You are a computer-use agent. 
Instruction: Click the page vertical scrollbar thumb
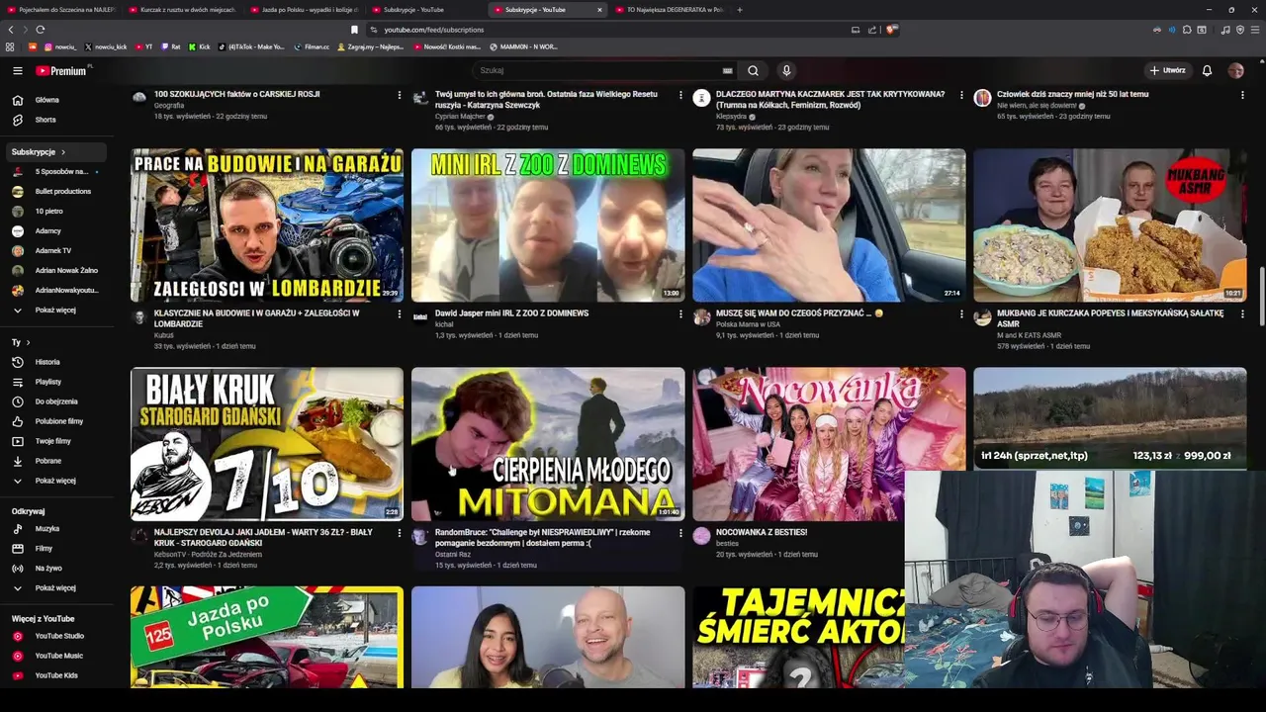click(x=1262, y=296)
